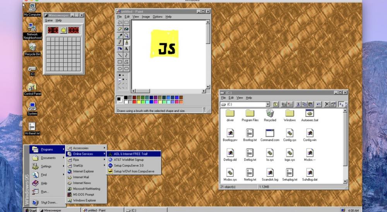Image resolution: width=387 pixels, height=212 pixels.
Task: Click Shut Down in Start menu
Action: pos(47,202)
